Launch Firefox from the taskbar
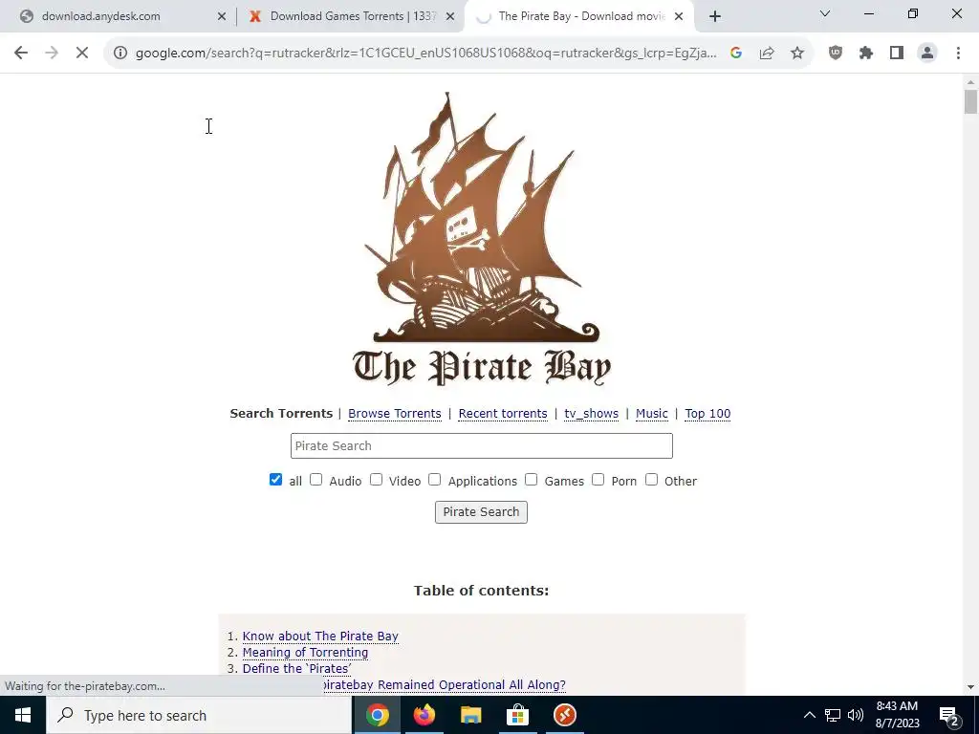 [x=424, y=715]
